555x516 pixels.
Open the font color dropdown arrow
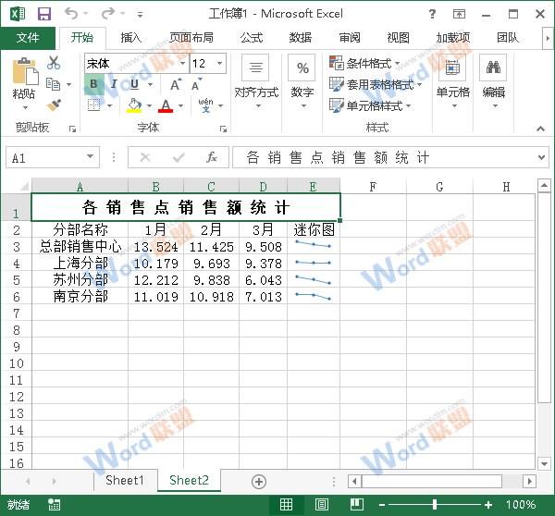pos(181,105)
